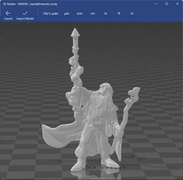Close the 3D Builder window
Image resolution: width=183 pixels, height=180 pixels.
178,4
